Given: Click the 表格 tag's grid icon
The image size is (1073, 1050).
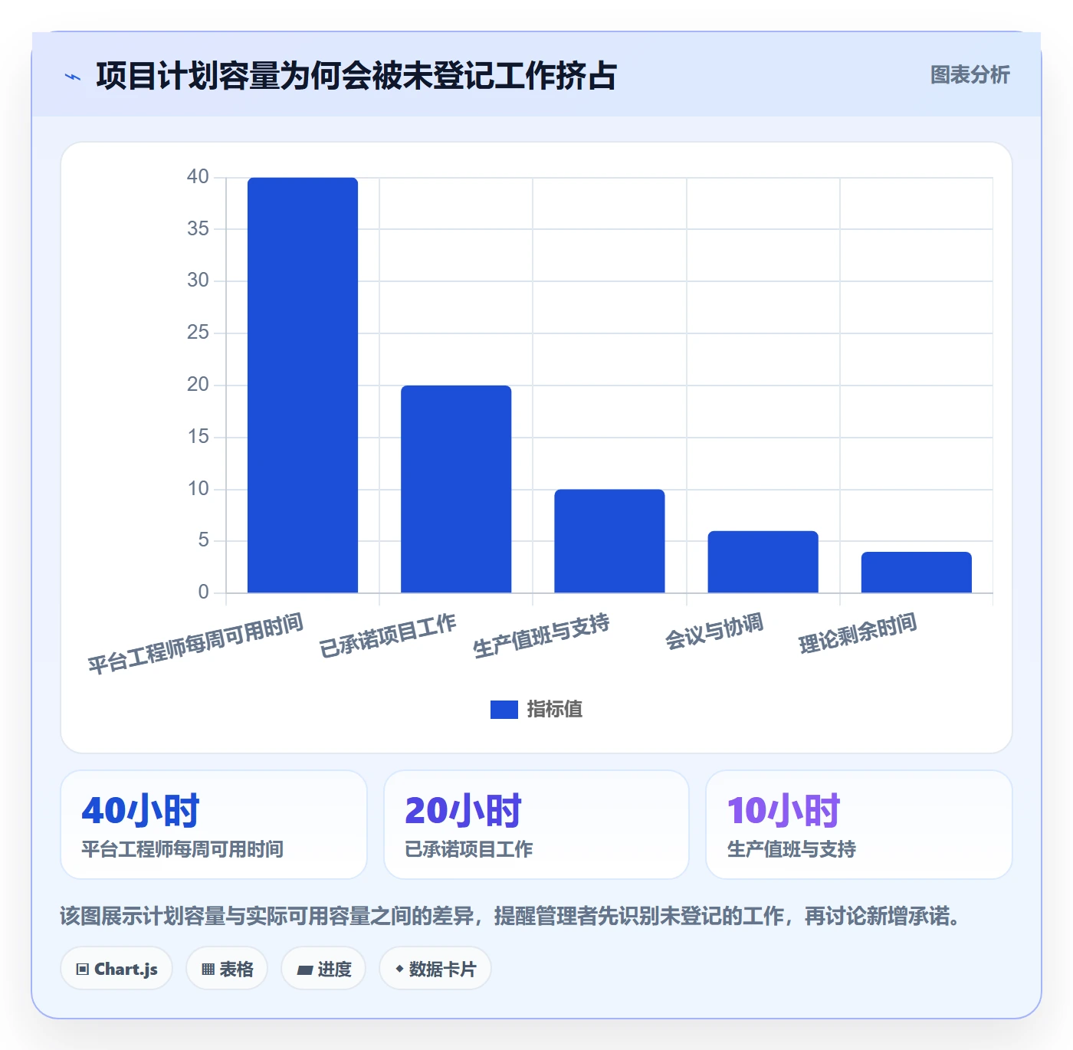Looking at the screenshot, I should (x=208, y=970).
